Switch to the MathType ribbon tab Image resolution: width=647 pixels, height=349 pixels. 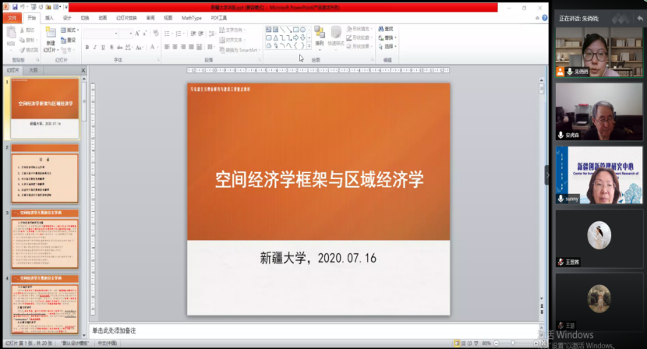[192, 18]
